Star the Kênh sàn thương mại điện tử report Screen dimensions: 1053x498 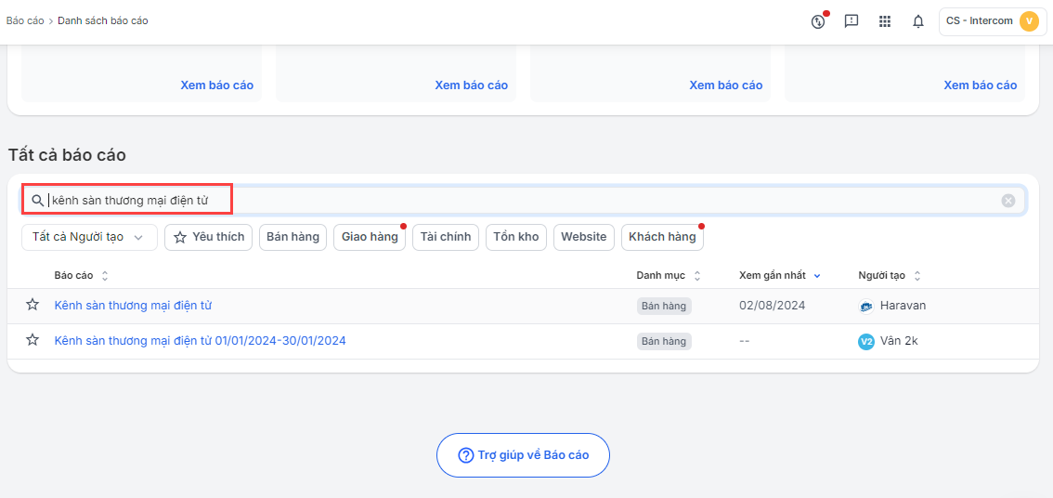[32, 305]
